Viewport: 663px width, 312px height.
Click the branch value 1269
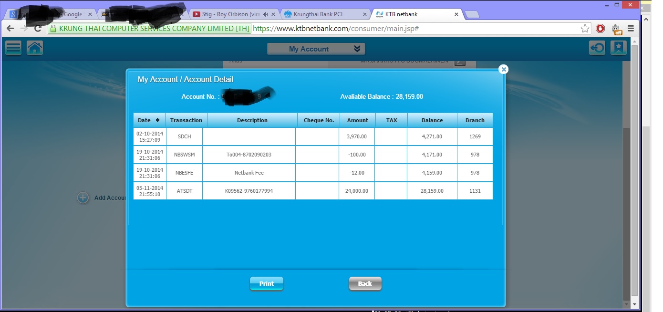(475, 136)
